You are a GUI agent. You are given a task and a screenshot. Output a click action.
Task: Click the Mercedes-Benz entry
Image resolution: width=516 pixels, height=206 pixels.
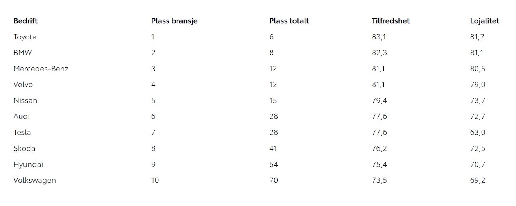(41, 69)
